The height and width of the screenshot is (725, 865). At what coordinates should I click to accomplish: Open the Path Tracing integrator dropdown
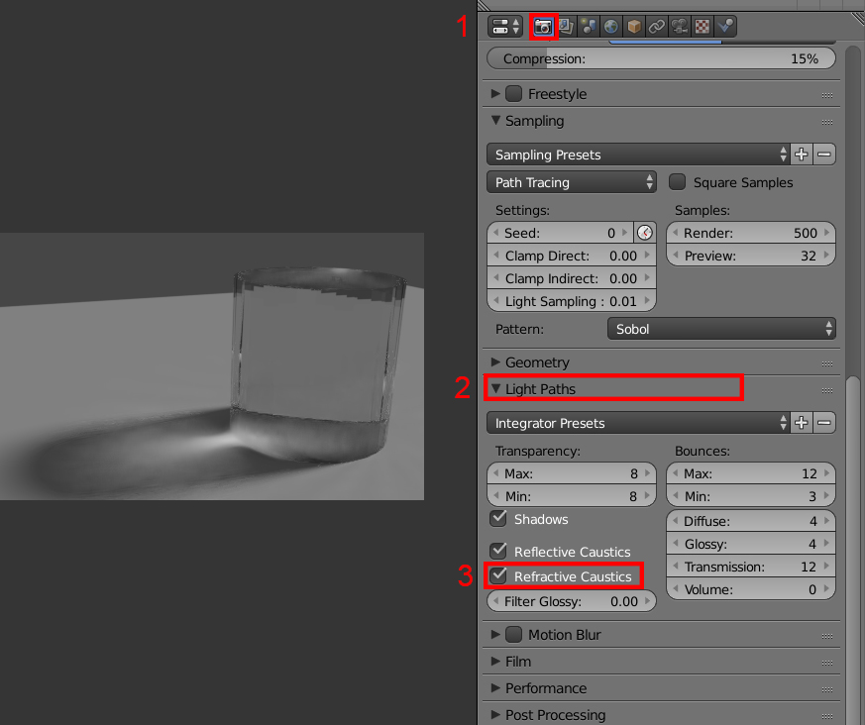[x=572, y=182]
